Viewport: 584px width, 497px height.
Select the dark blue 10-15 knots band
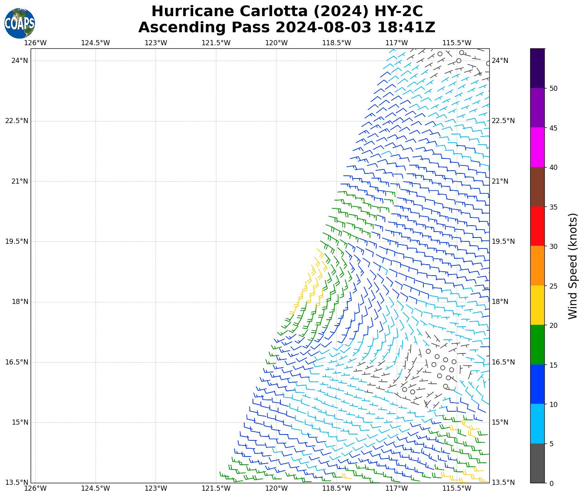537,384
